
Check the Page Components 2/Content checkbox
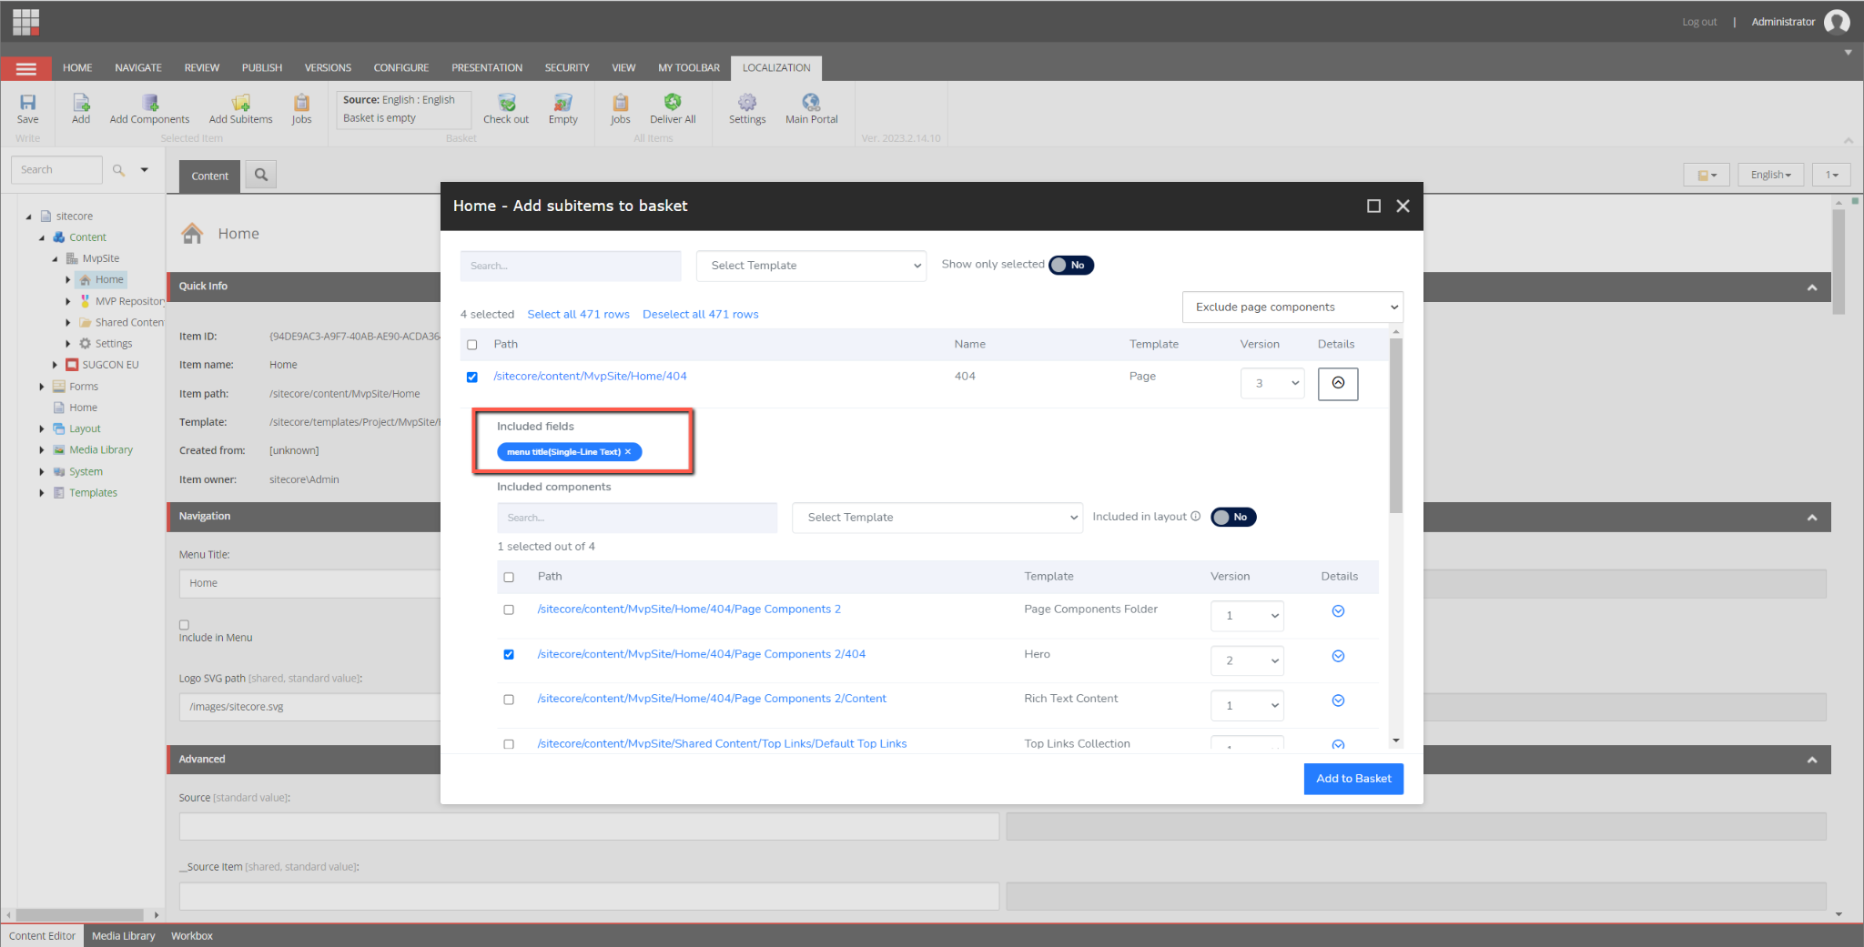(x=509, y=700)
